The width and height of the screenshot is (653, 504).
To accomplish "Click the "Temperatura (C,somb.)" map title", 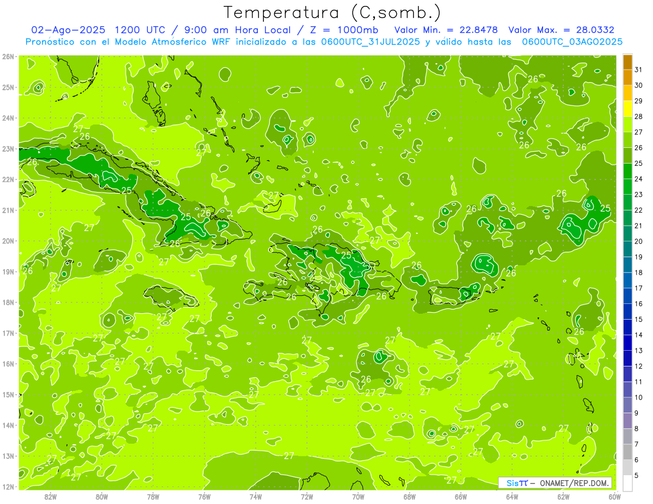I will coord(332,13).
